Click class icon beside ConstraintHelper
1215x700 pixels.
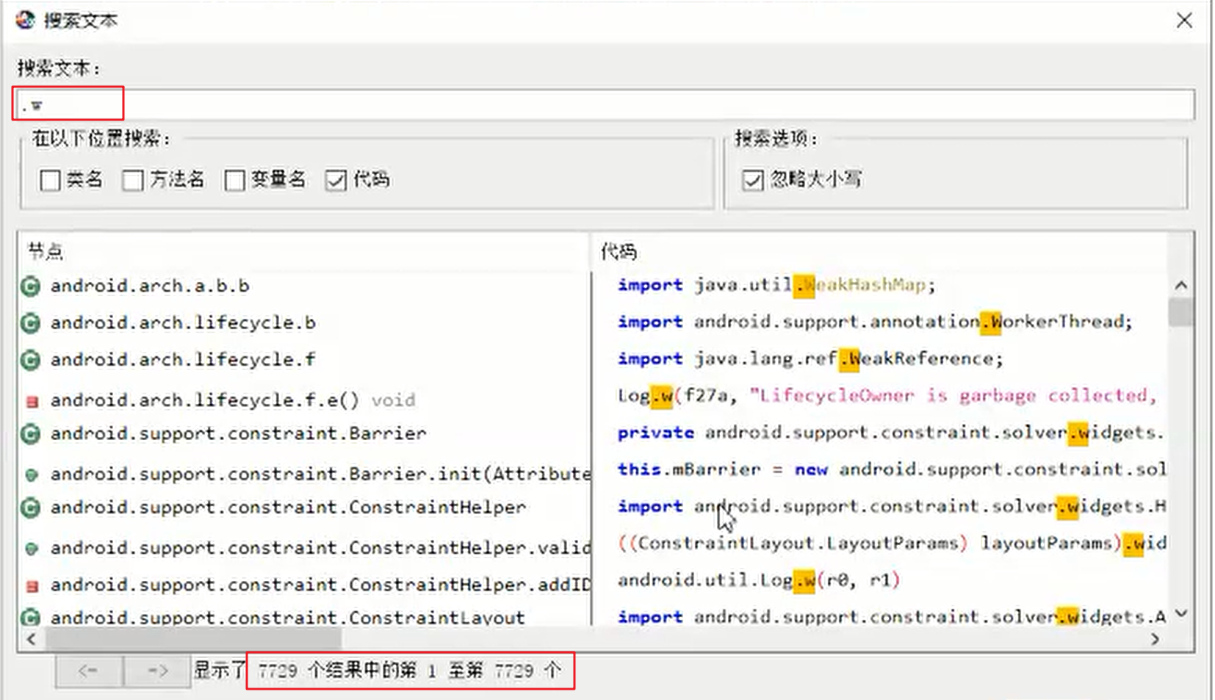click(31, 508)
